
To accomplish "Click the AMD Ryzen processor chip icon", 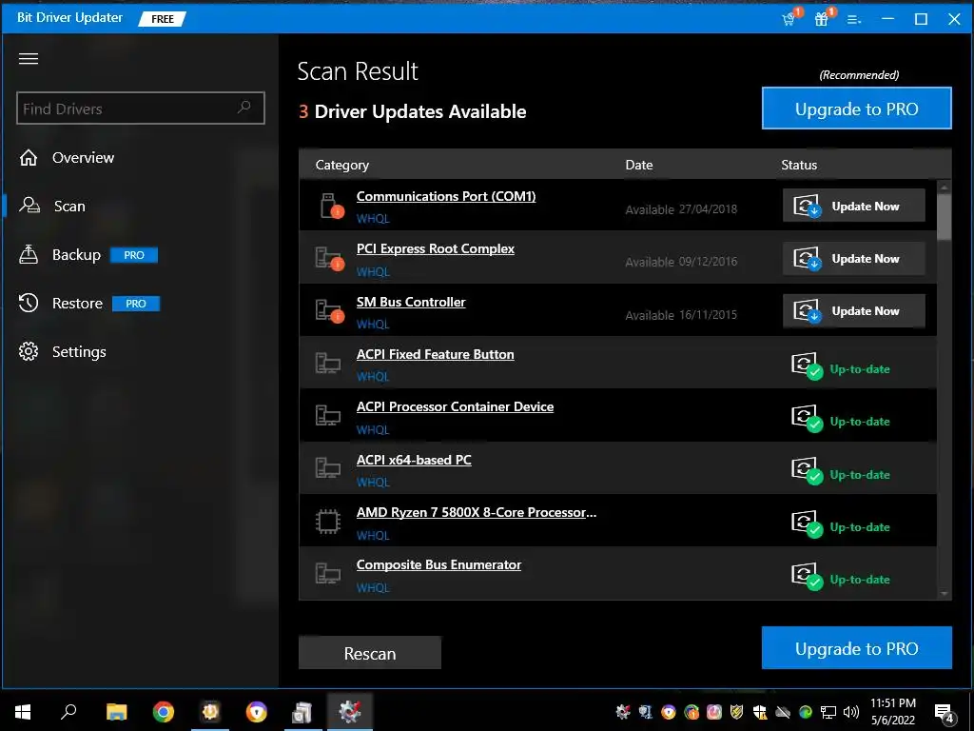I will click(x=327, y=522).
